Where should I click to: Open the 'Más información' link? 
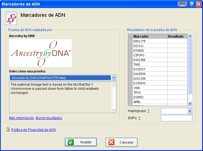coord(21,118)
